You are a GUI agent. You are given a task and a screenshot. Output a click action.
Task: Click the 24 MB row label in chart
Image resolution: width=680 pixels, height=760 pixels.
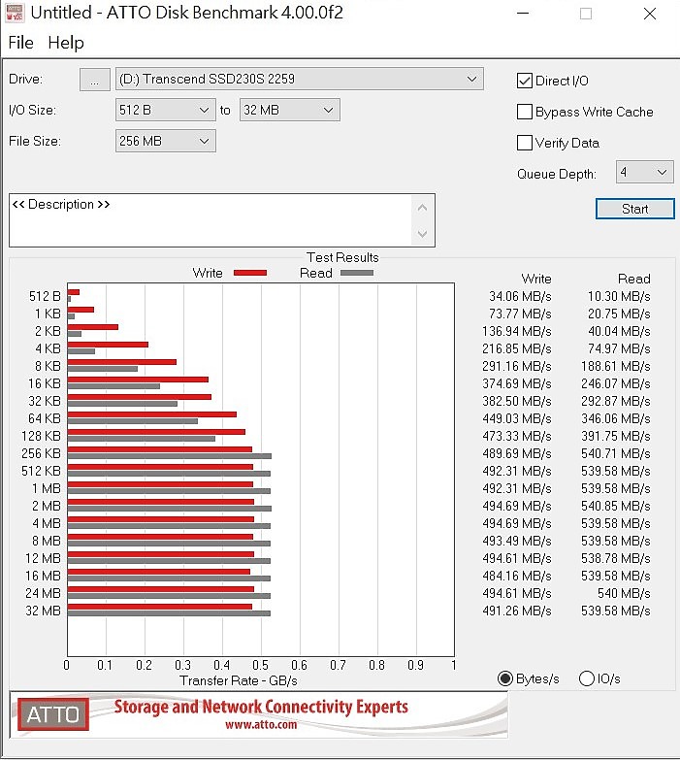pos(43,593)
